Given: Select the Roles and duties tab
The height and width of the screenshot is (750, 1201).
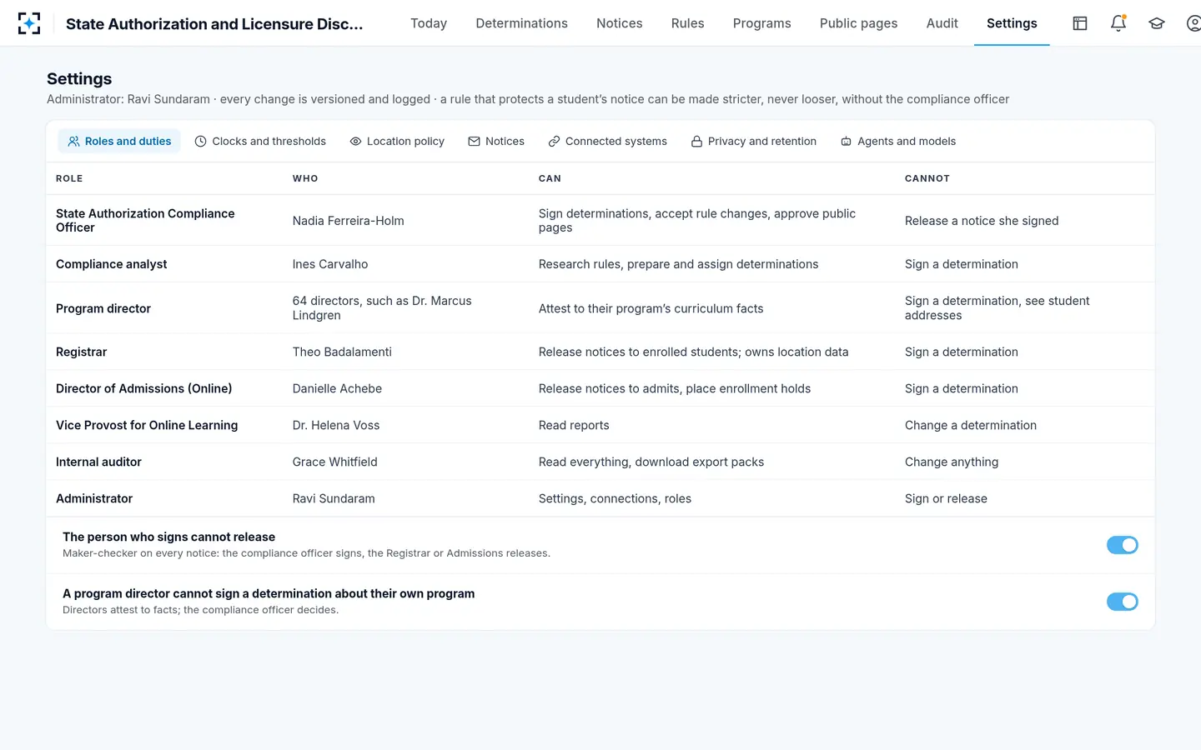Looking at the screenshot, I should 119,142.
